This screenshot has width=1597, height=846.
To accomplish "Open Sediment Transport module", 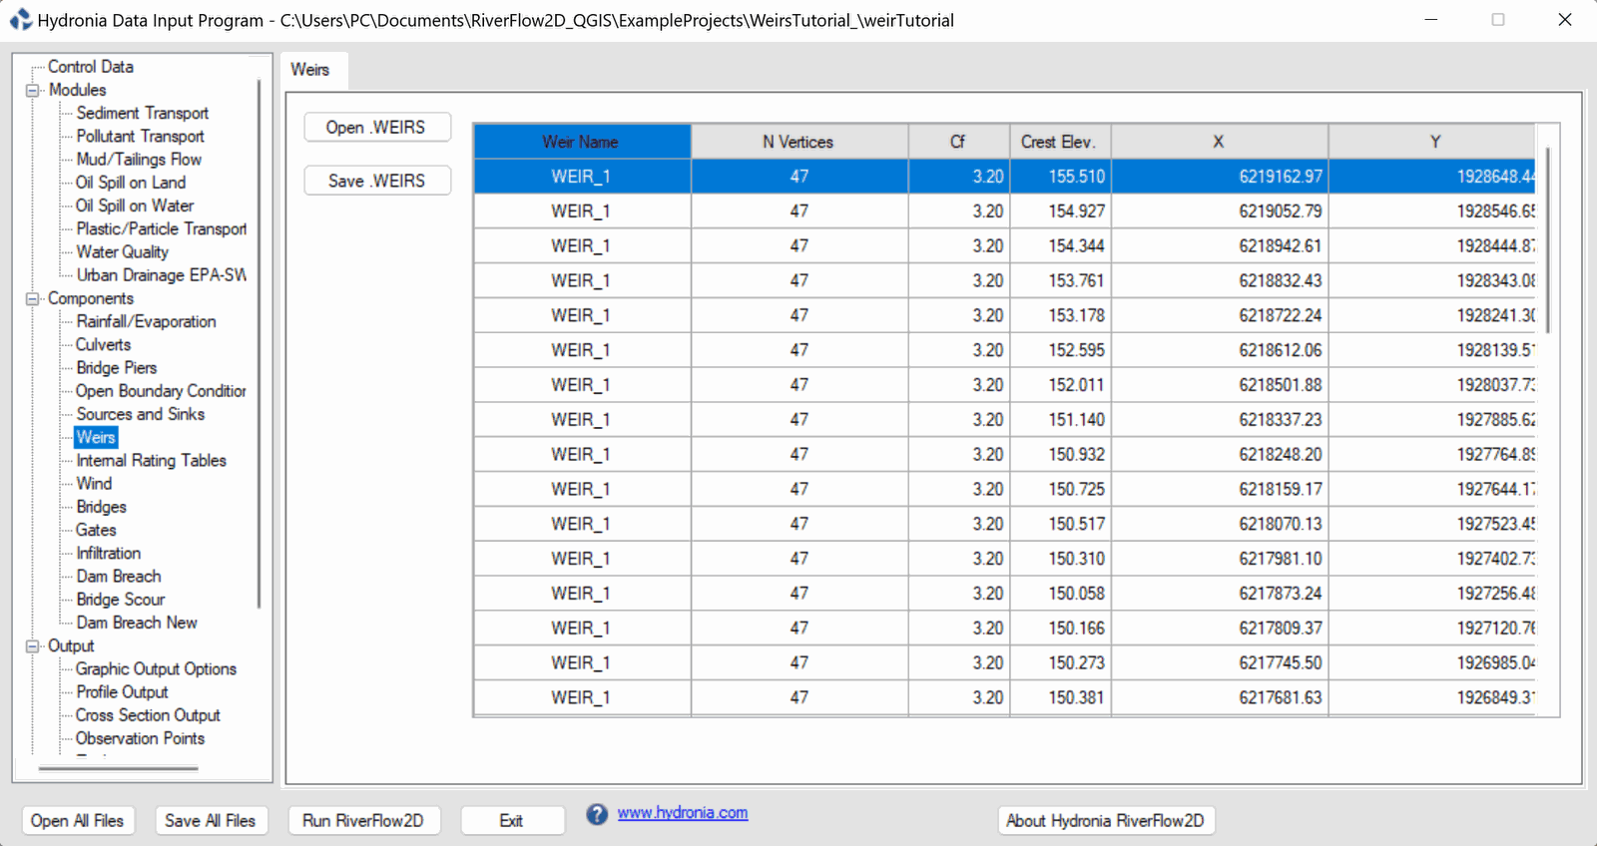I will coord(143,113).
